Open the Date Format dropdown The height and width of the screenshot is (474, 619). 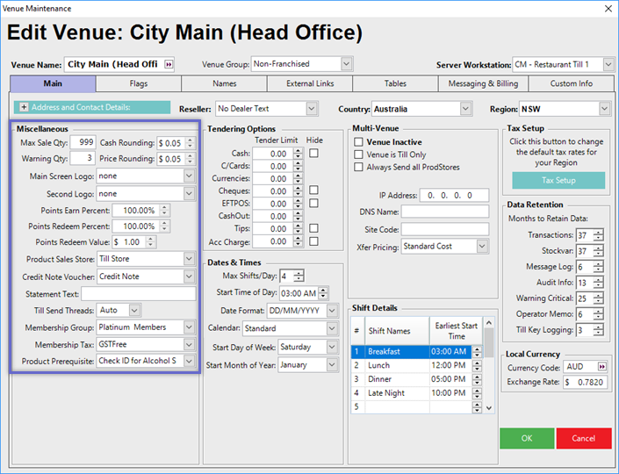[332, 311]
